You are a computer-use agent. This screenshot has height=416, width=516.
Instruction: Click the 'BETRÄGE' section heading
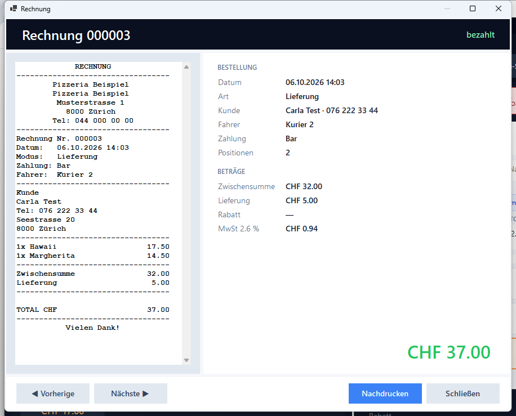click(232, 171)
